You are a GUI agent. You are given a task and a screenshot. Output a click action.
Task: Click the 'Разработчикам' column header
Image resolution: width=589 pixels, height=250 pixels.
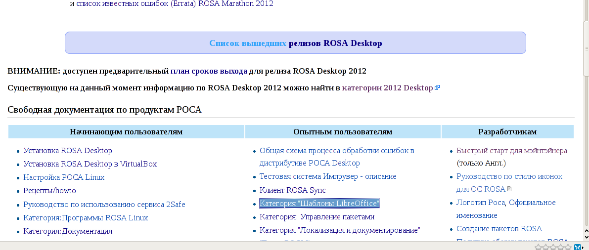click(507, 132)
